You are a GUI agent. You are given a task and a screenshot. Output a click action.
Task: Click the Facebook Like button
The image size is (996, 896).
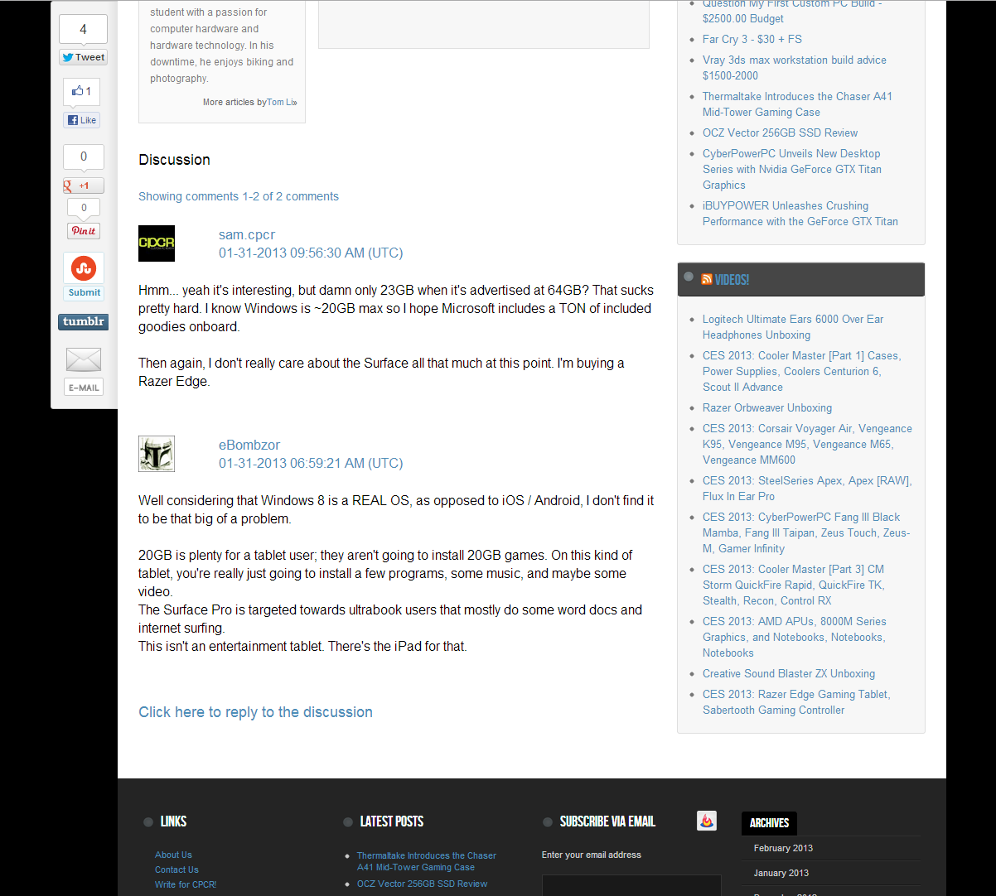pos(83,120)
